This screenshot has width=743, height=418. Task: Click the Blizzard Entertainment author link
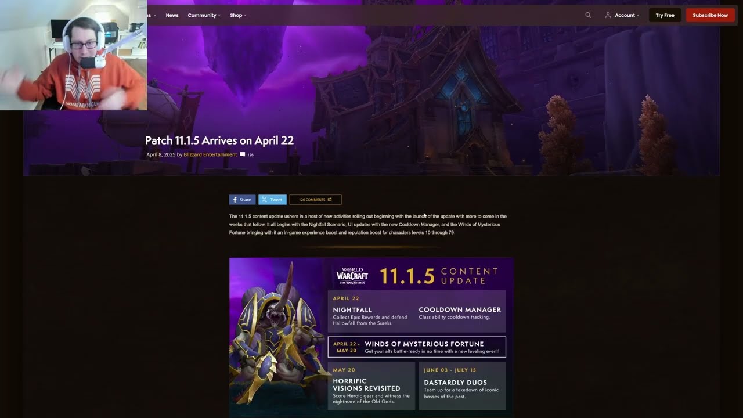[210, 154]
